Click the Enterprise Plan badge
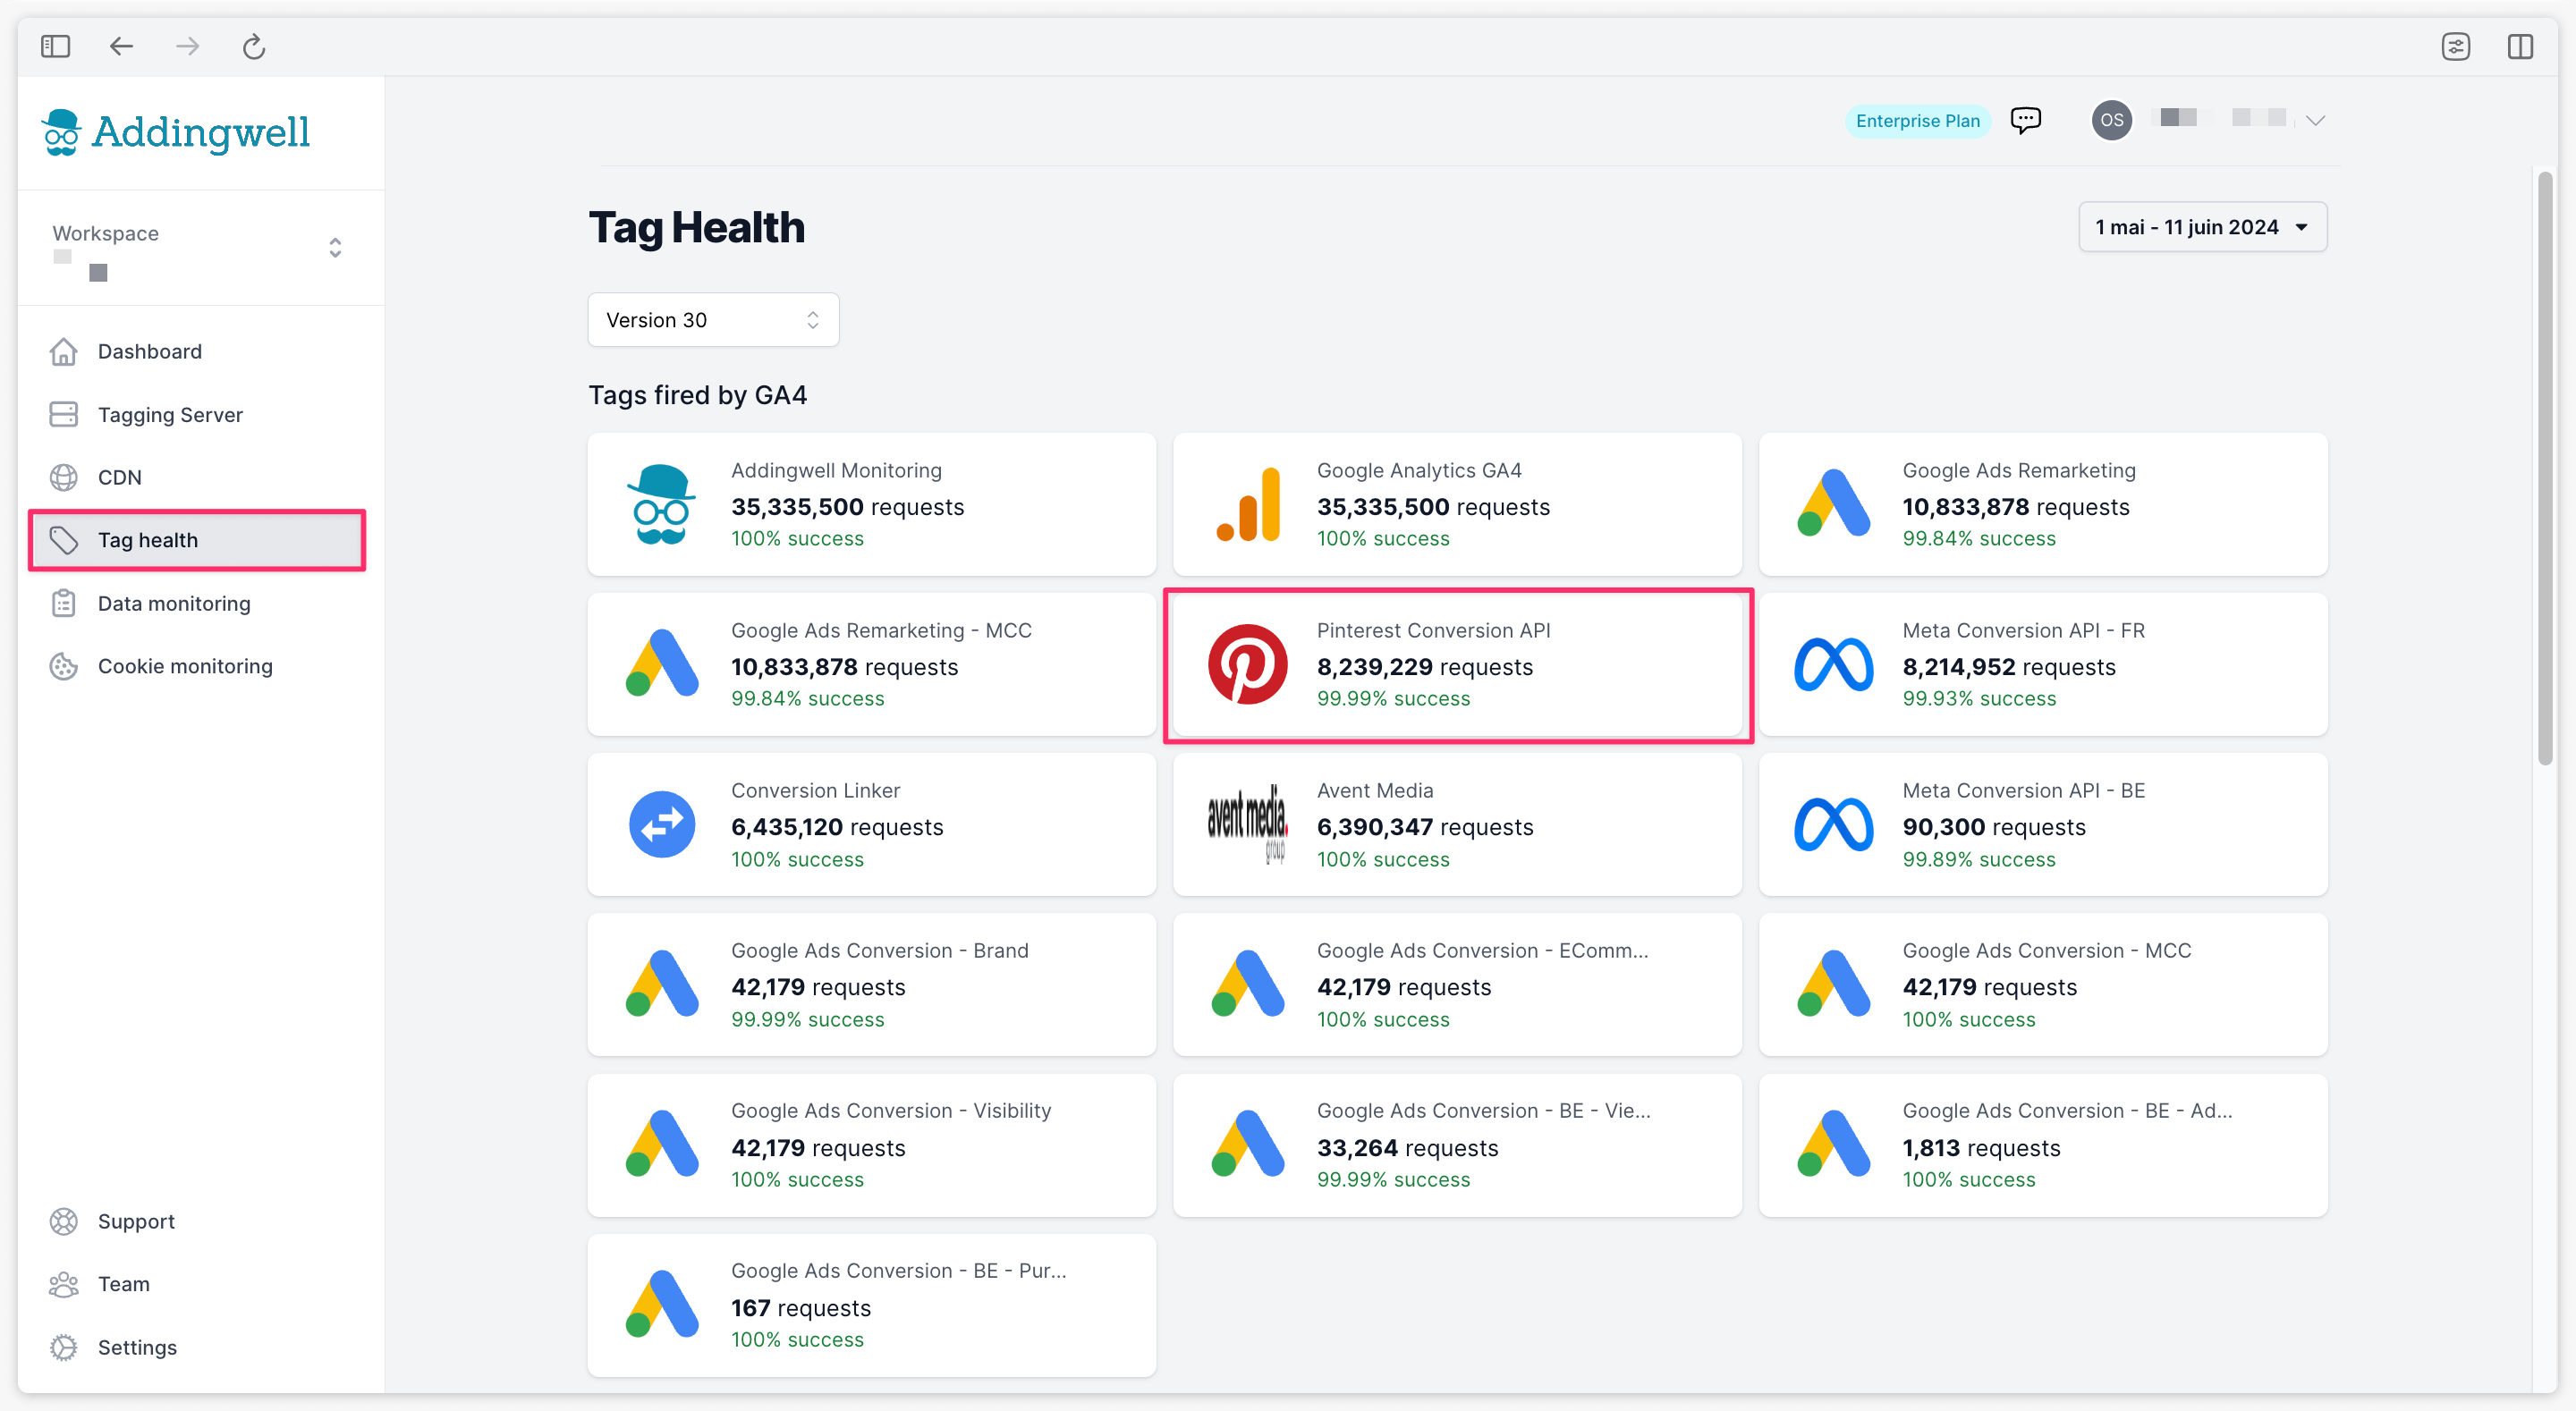The image size is (2576, 1411). (x=1917, y=120)
